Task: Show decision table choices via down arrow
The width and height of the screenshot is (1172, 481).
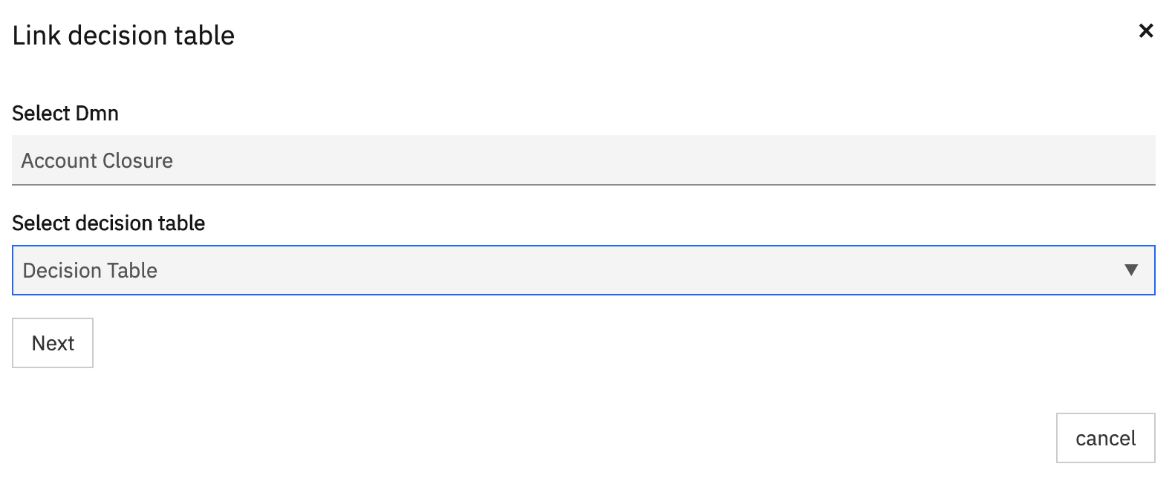Action: 1131,270
